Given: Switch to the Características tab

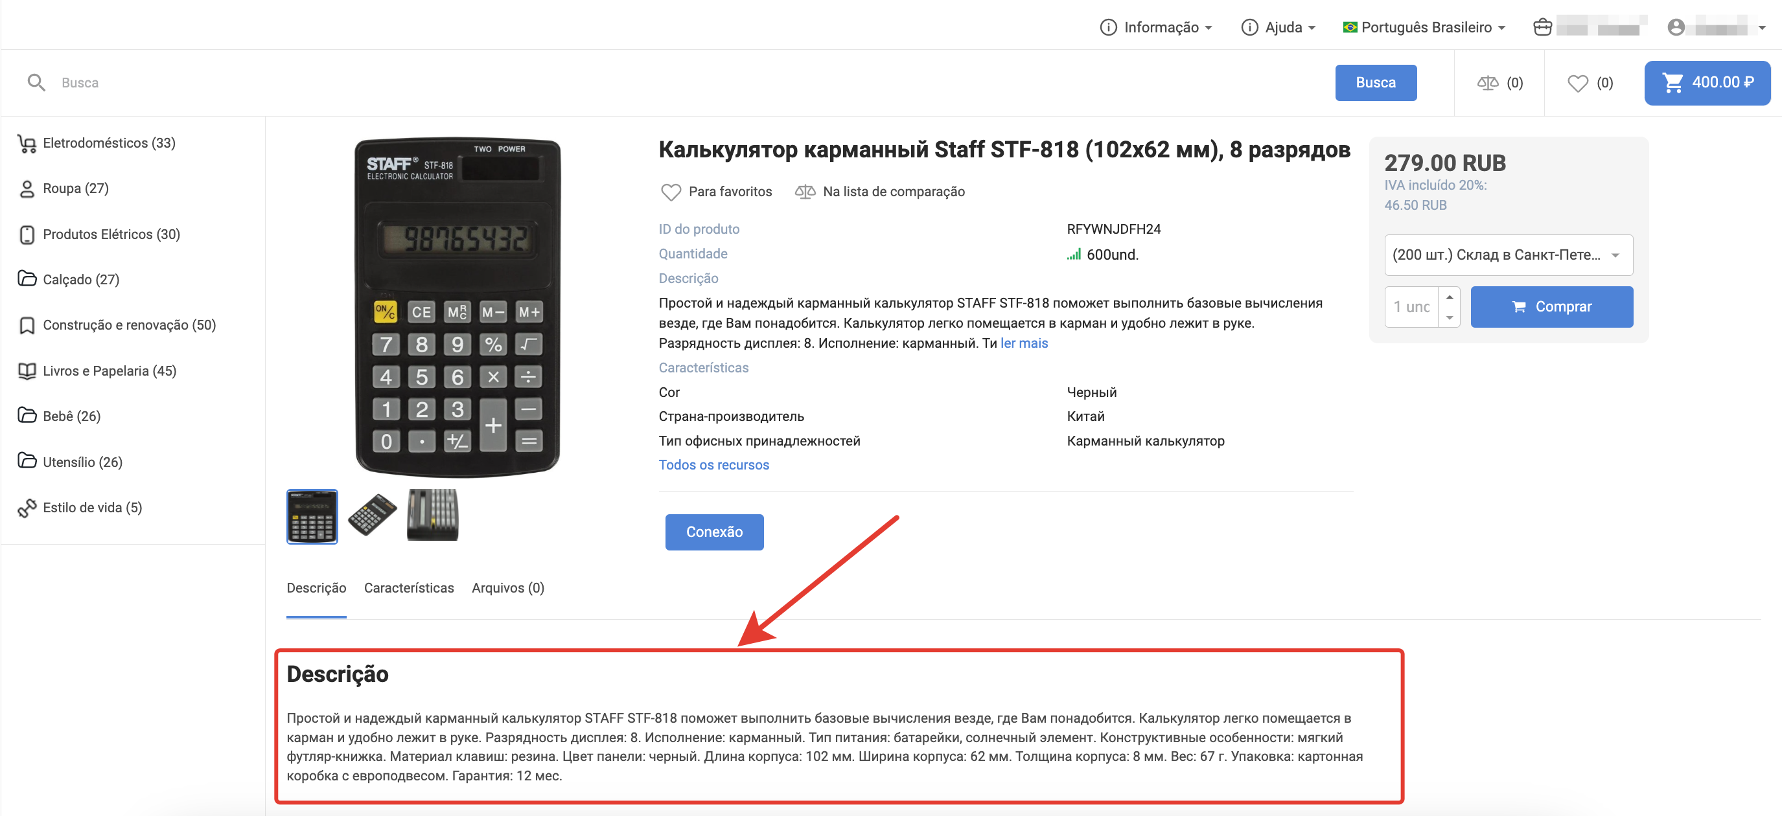Looking at the screenshot, I should (409, 588).
